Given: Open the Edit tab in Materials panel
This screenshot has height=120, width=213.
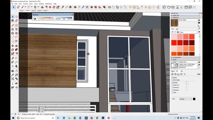Looking at the screenshot, I should 177,29.
